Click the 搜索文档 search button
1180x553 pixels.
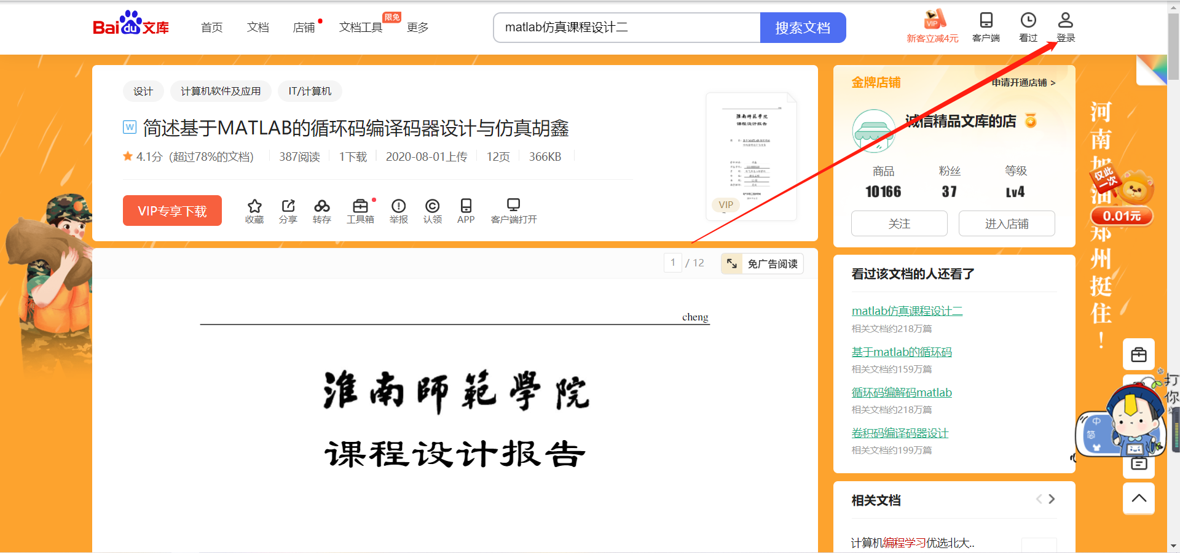803,27
